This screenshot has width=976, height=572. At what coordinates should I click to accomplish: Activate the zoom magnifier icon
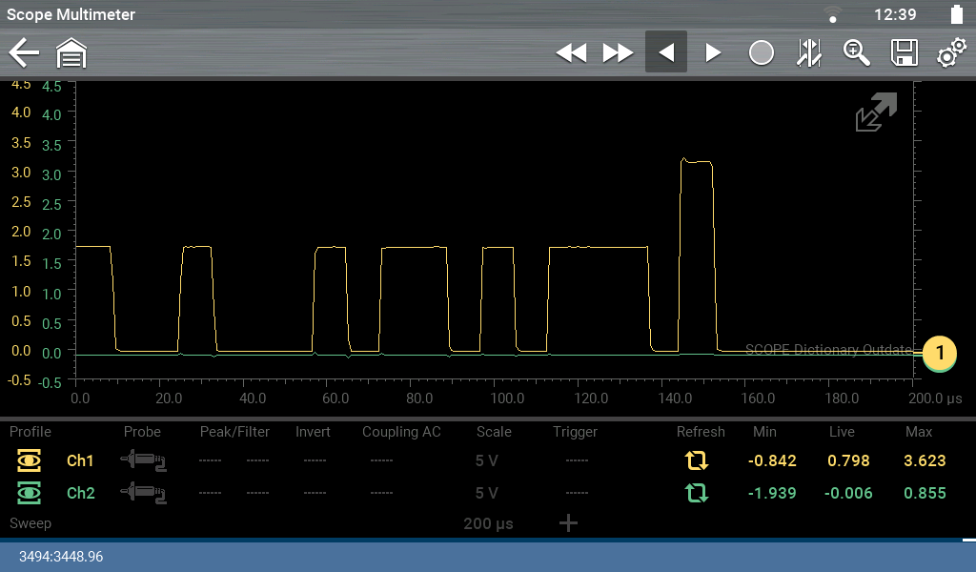tap(856, 53)
